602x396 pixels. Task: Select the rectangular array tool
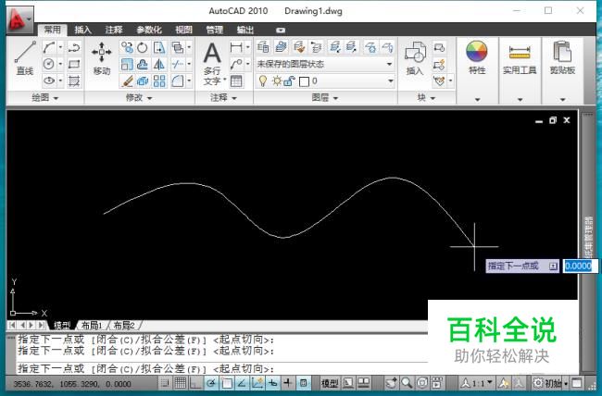coord(159,81)
